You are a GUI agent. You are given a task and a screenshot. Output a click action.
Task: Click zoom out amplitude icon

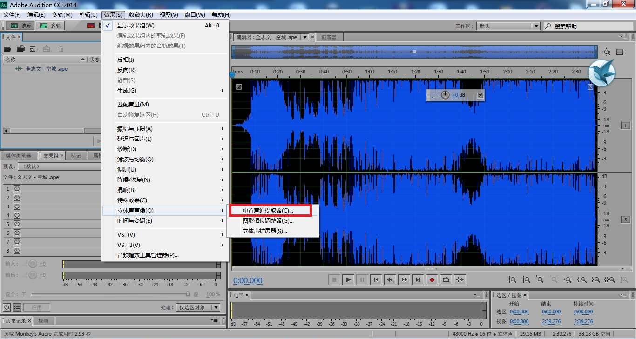527,279
